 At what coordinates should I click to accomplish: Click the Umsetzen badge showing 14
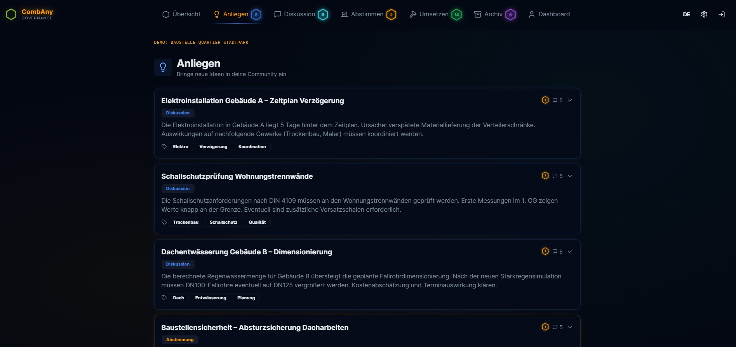coord(457,15)
